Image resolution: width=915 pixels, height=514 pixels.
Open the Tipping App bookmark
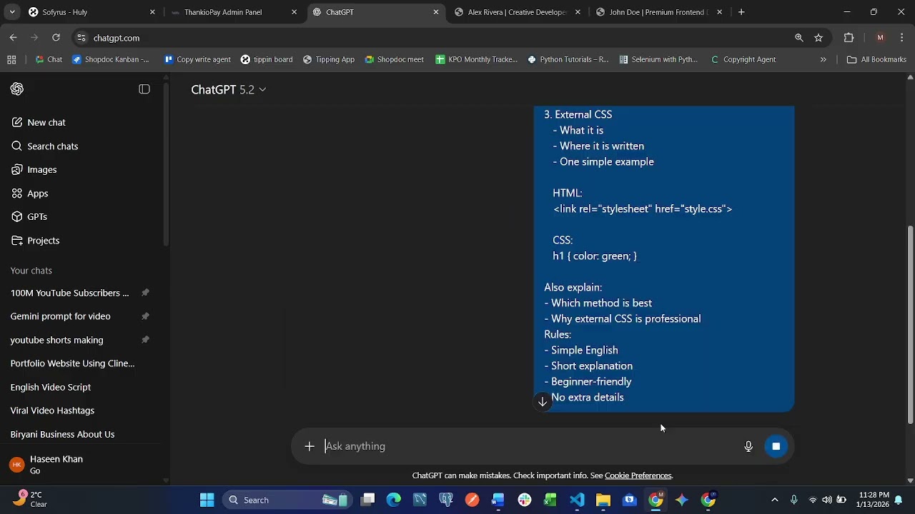point(329,60)
